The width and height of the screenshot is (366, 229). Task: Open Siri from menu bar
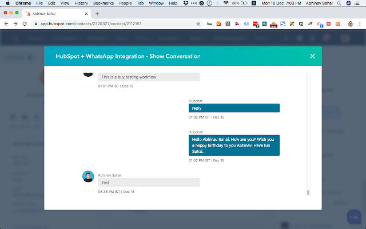point(348,3)
